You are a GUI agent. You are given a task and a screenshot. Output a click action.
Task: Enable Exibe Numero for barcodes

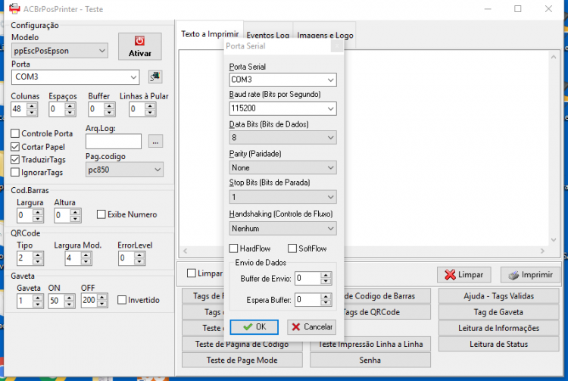pyautogui.click(x=101, y=214)
